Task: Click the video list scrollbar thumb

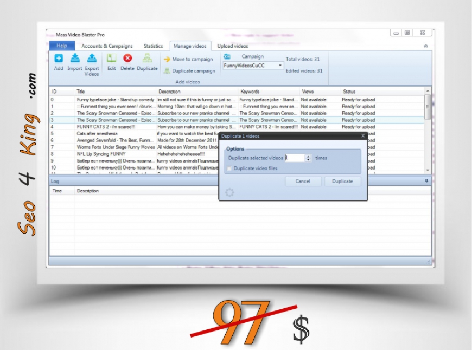Action: (x=427, y=107)
